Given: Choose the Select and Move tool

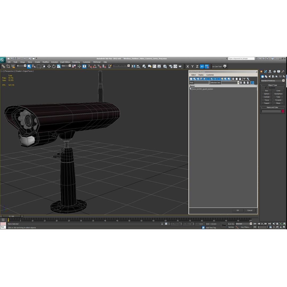Looking at the screenshot, I should pyautogui.click(x=49, y=66).
